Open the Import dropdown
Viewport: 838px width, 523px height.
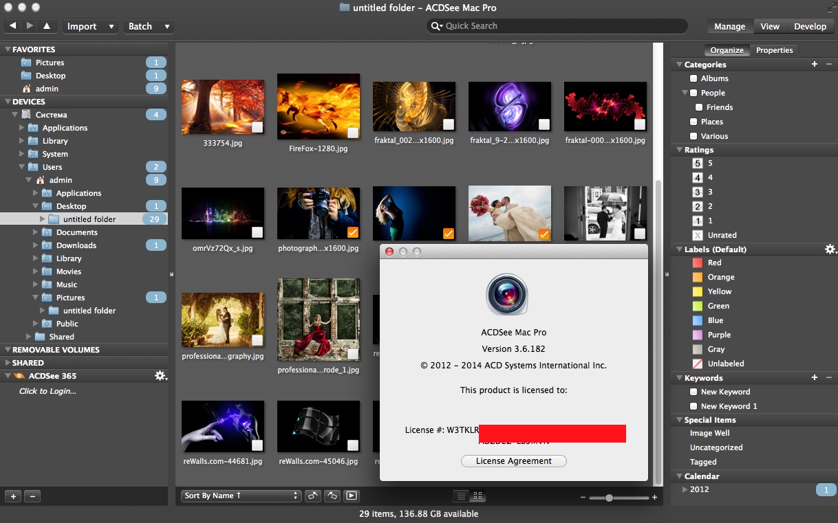click(x=91, y=26)
